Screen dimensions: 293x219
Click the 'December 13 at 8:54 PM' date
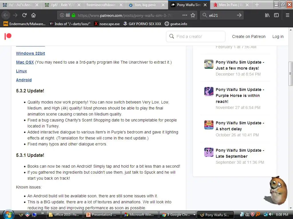tap(238, 74)
